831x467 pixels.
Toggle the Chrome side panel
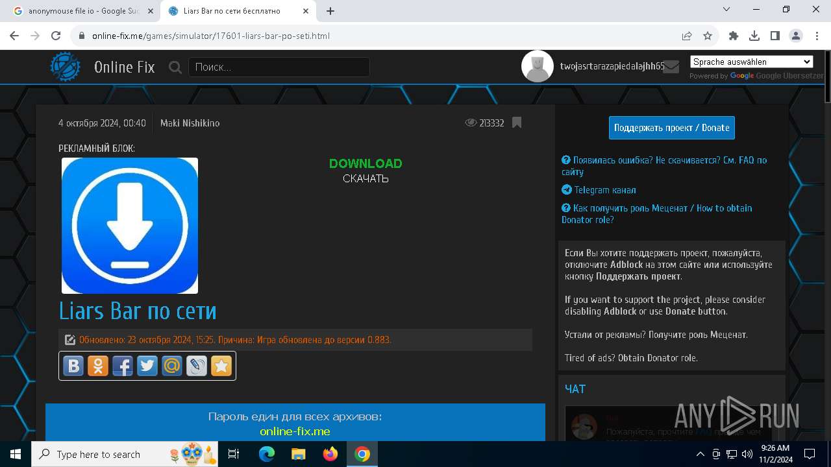(775, 36)
